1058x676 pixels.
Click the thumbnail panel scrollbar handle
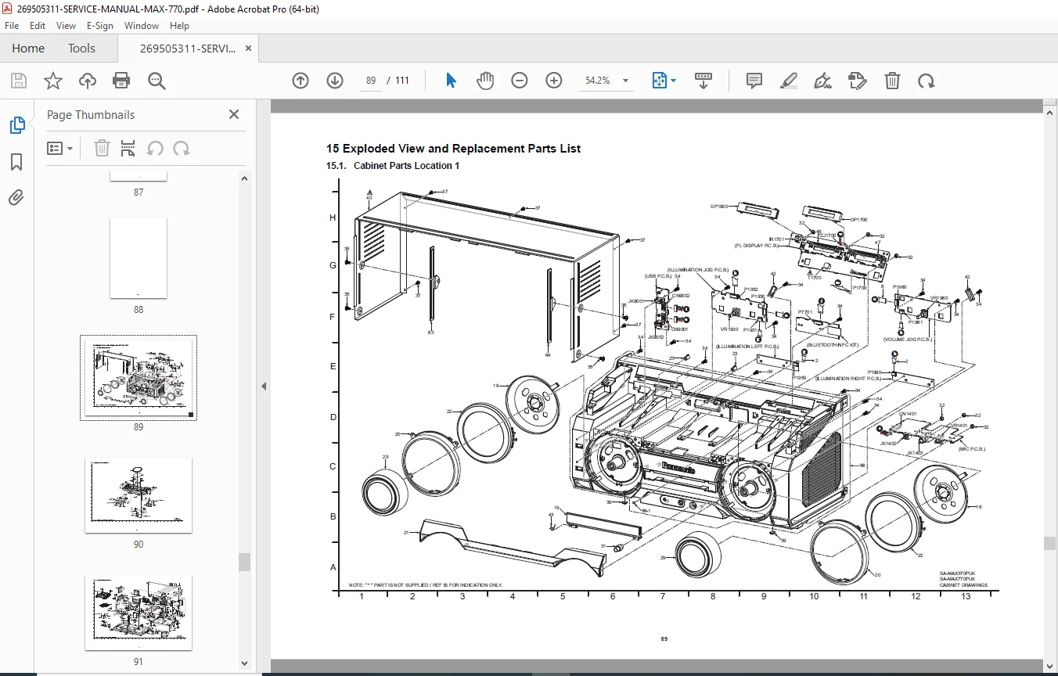[x=245, y=562]
